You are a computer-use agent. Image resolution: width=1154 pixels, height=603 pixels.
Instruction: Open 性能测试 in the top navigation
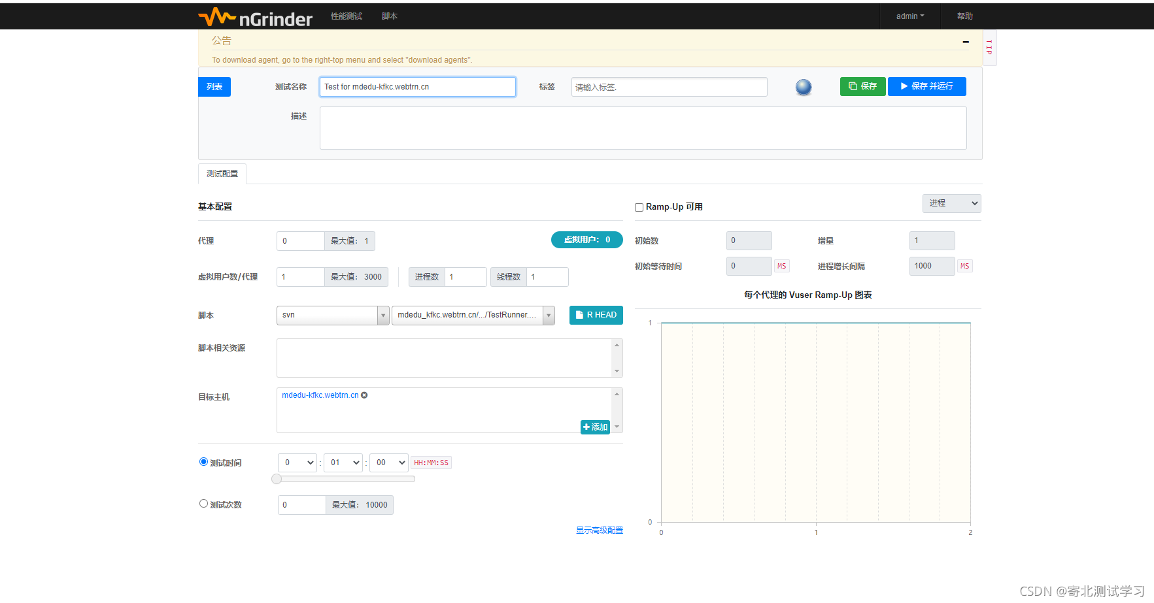click(x=347, y=16)
